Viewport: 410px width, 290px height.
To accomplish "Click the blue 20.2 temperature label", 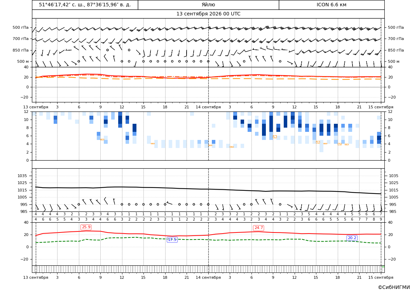I will click(352, 238).
